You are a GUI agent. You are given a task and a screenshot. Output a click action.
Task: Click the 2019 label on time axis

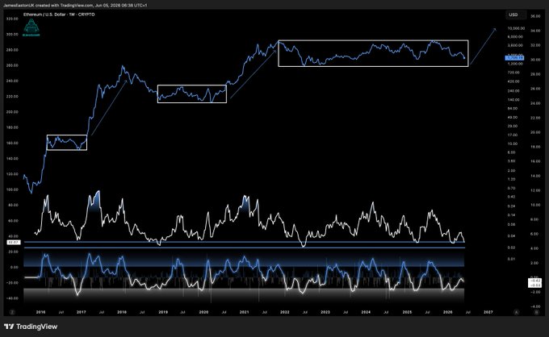pos(163,312)
